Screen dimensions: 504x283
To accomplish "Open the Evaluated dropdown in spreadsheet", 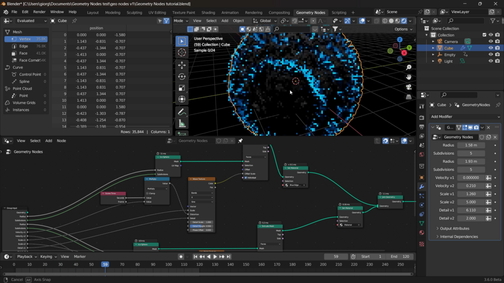I will pos(31,21).
